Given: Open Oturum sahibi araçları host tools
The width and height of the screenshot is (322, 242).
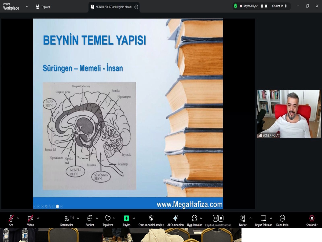Looking at the screenshot, I should pos(151,218).
